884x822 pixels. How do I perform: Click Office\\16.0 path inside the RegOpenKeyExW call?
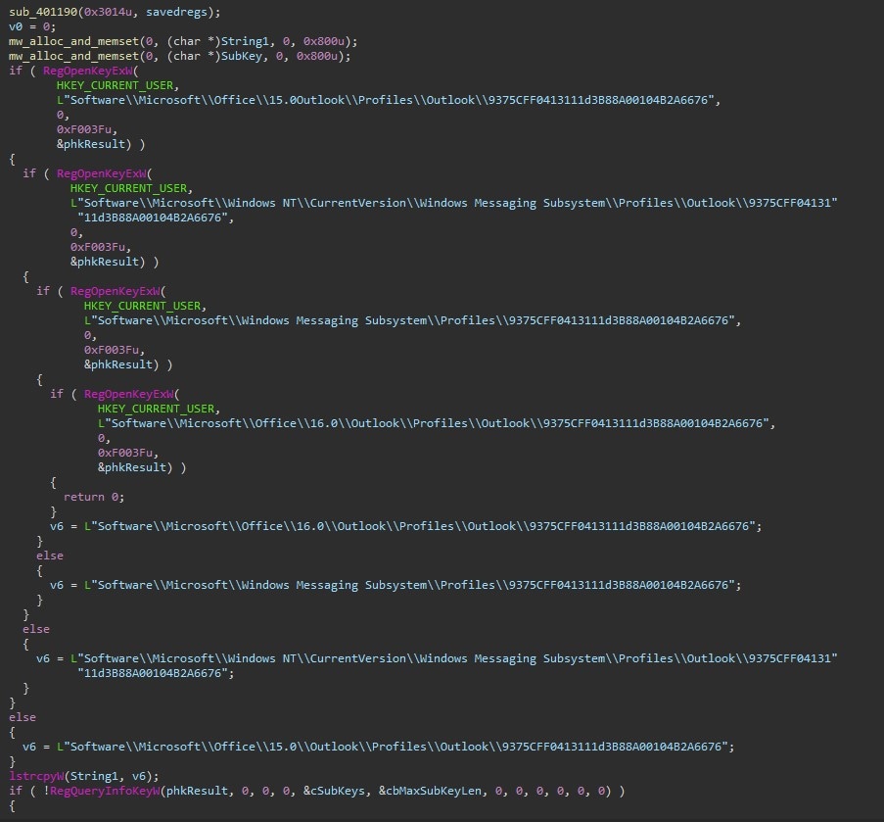tap(437, 423)
